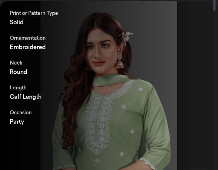Click the vertical scrollbar thumb at top right
The width and height of the screenshot is (218, 170).
(214, 5)
